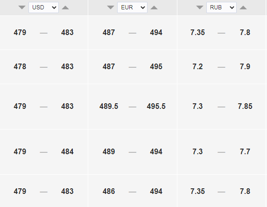Select the 7.9 RUB sell rate
Viewport: 267px width, 207px height.
pos(245,66)
